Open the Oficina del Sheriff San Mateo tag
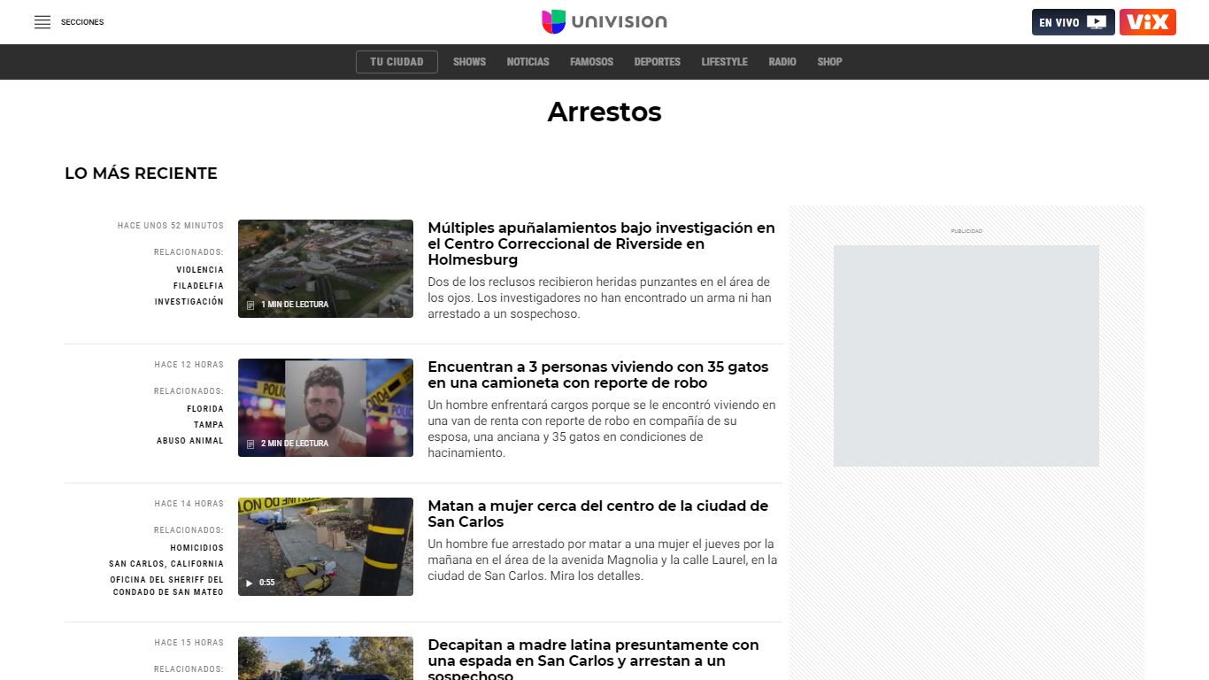The height and width of the screenshot is (680, 1209). [167, 586]
